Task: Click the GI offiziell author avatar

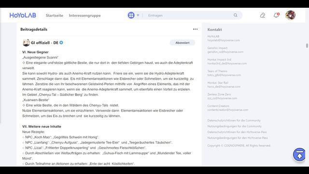Action: pyautogui.click(x=26, y=43)
